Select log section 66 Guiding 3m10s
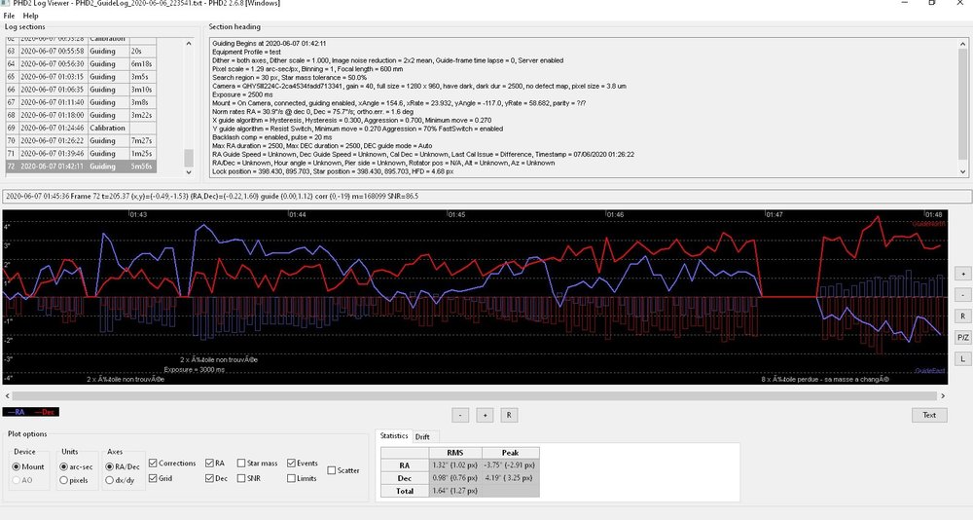 (81, 90)
